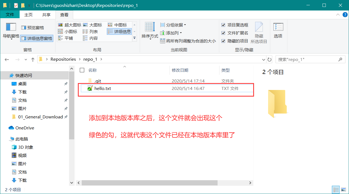349x194 pixels.
Task: Expand the layout gallery more arrow
Action: (134, 38)
